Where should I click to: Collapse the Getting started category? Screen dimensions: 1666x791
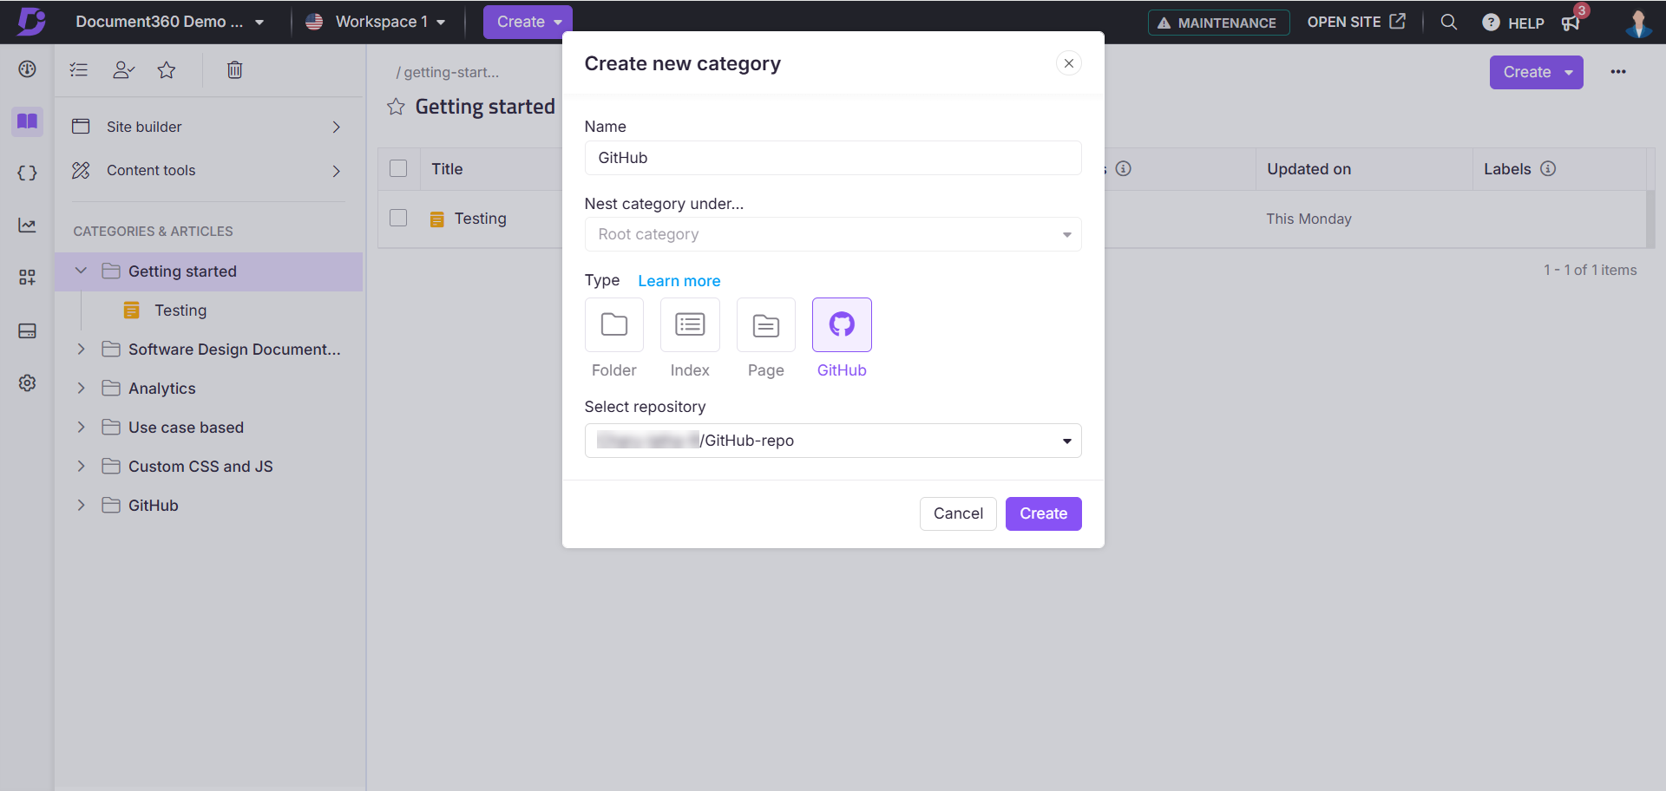click(x=81, y=271)
